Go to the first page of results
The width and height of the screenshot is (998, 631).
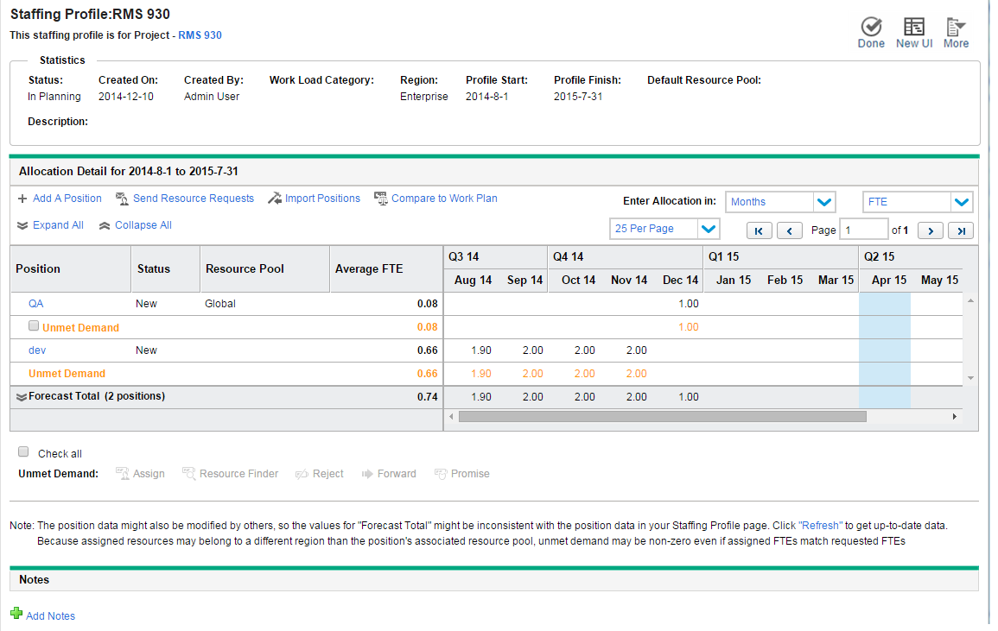(x=759, y=230)
